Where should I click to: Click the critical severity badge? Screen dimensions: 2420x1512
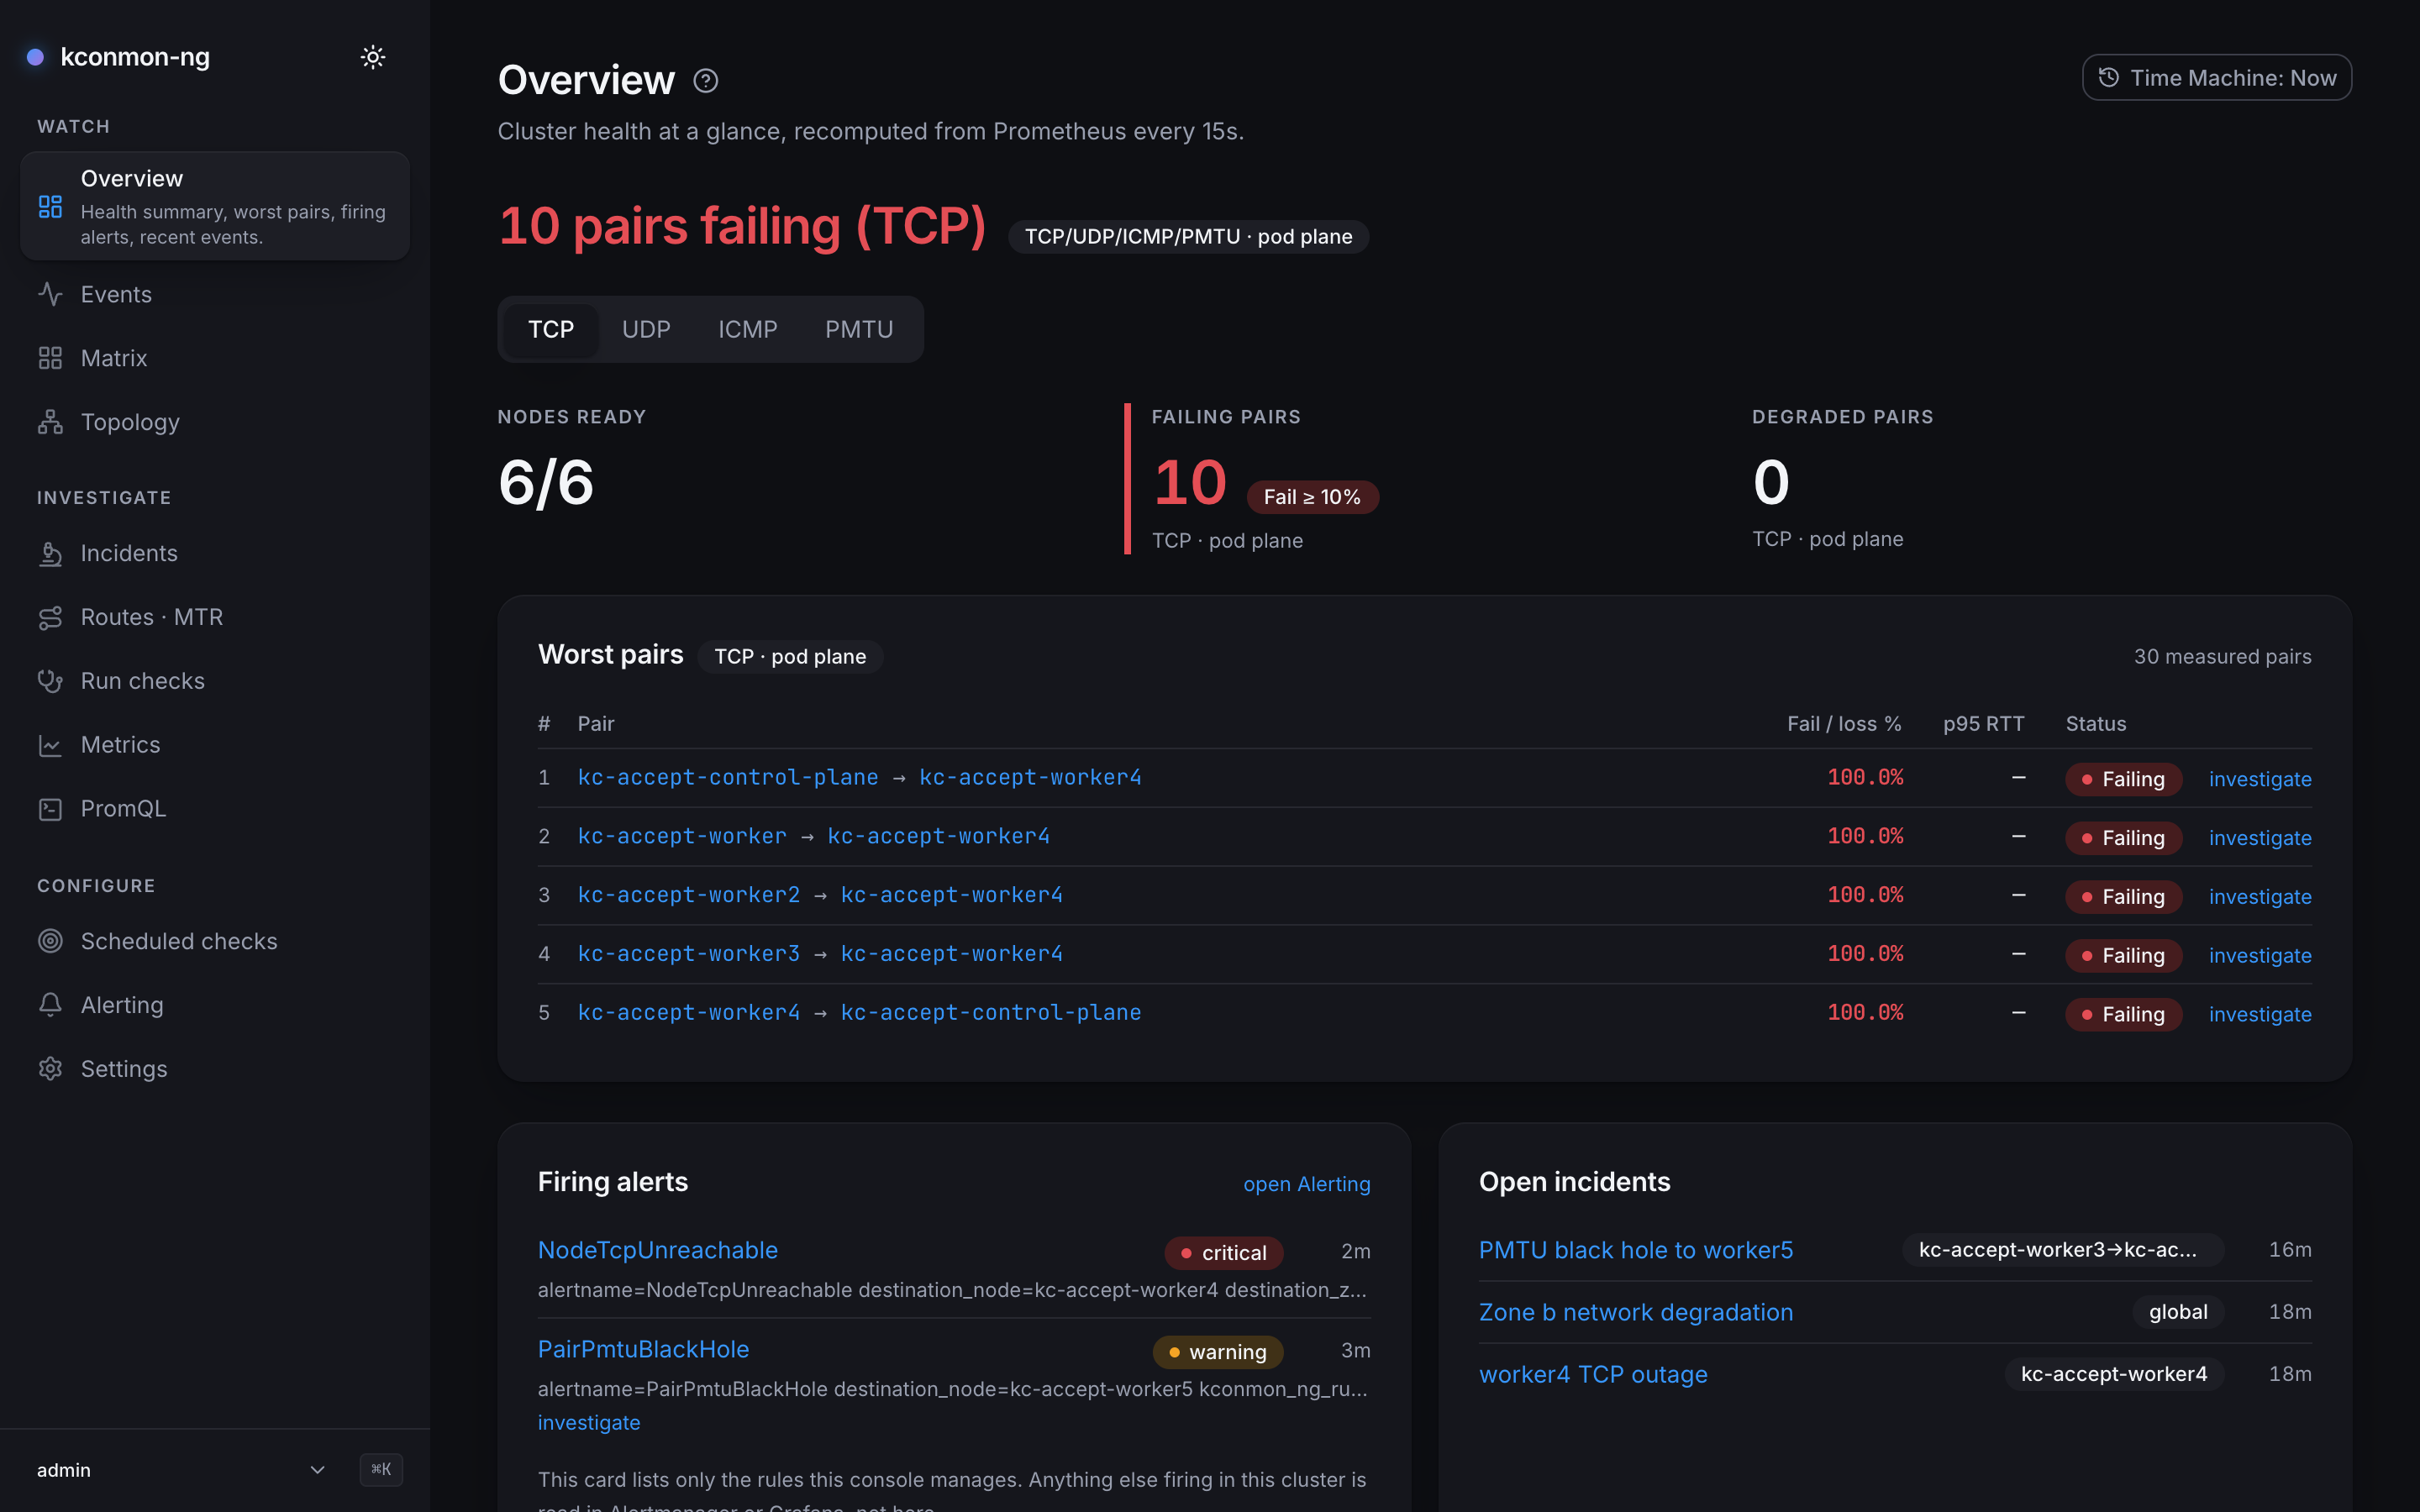1224,1252
